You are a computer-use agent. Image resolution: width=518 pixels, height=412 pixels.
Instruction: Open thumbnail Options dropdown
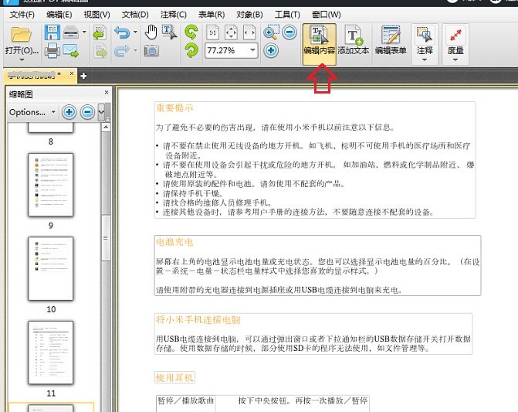point(32,112)
